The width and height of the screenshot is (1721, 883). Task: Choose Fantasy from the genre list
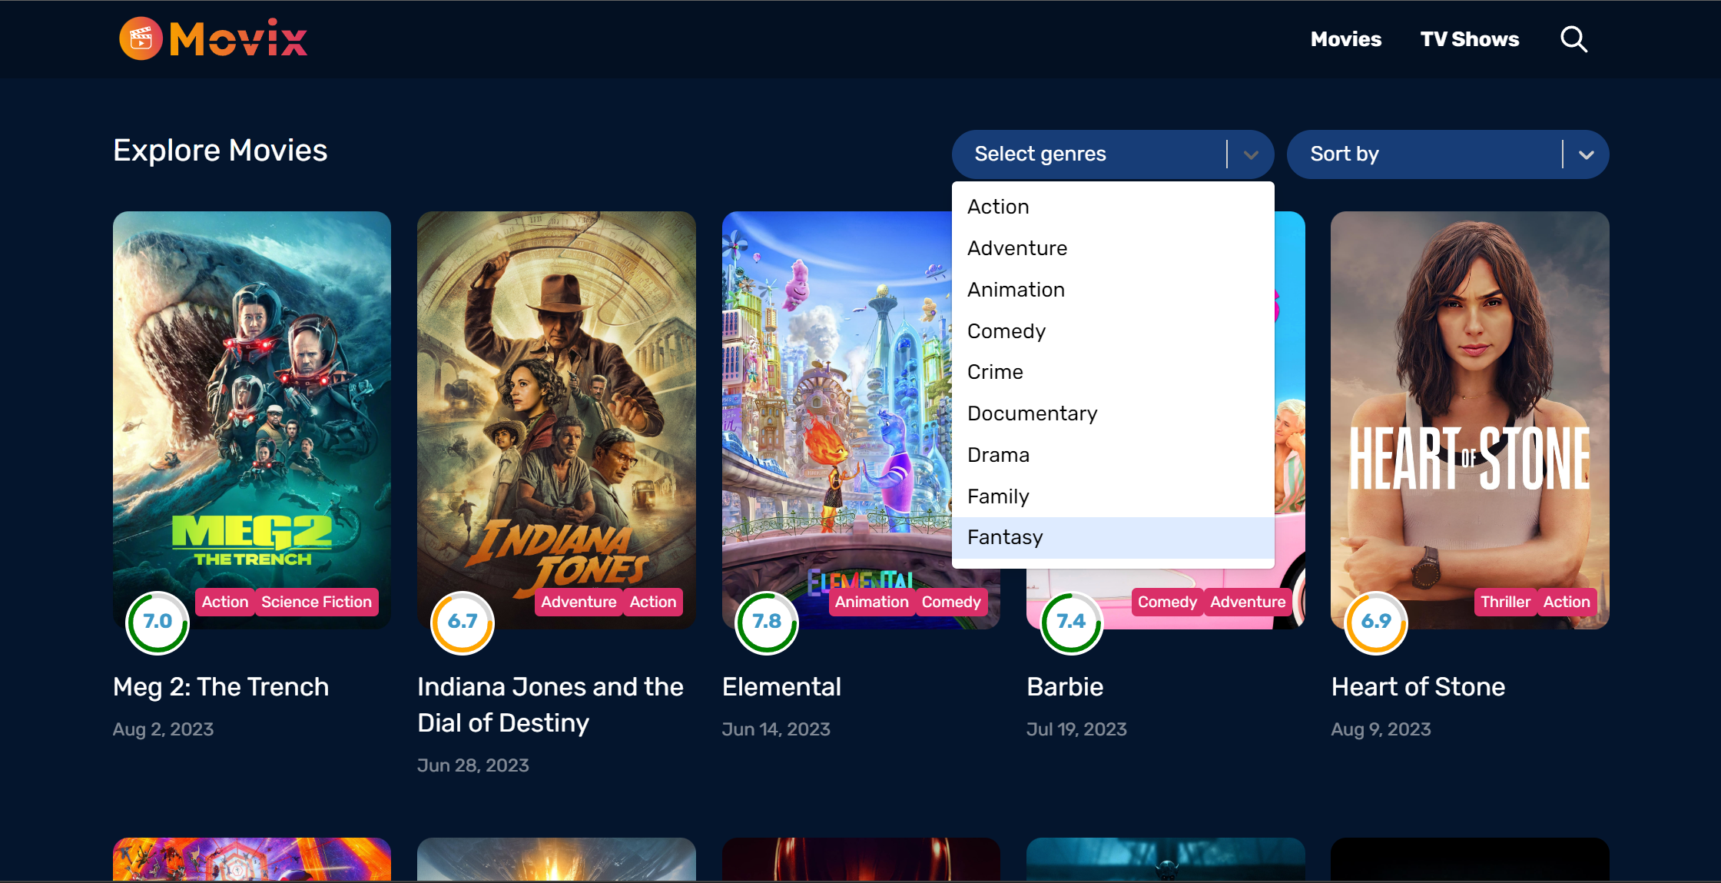tap(1005, 537)
